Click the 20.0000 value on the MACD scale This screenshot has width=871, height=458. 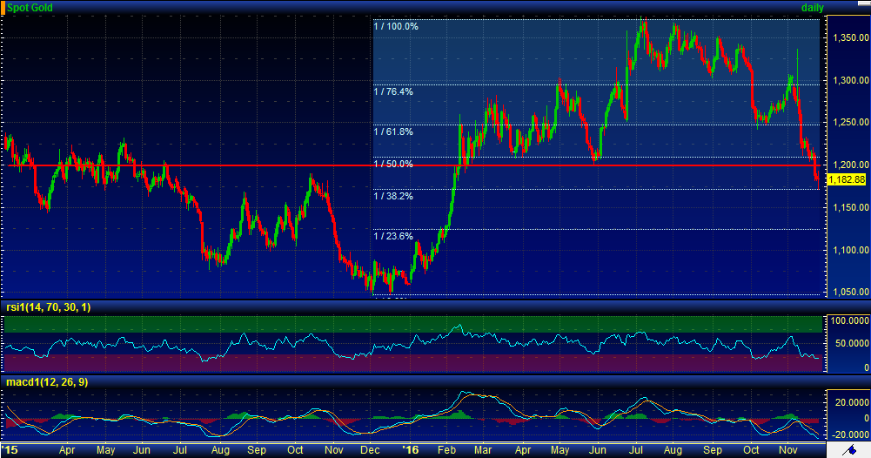pyautogui.click(x=848, y=402)
